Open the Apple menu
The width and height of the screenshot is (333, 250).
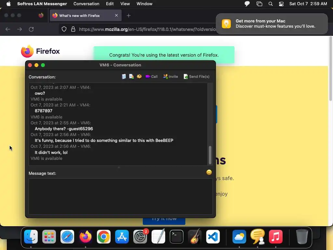pyautogui.click(x=8, y=4)
